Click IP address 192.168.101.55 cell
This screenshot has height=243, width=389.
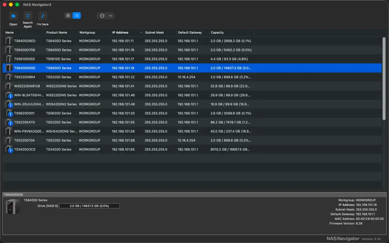[x=123, y=122]
